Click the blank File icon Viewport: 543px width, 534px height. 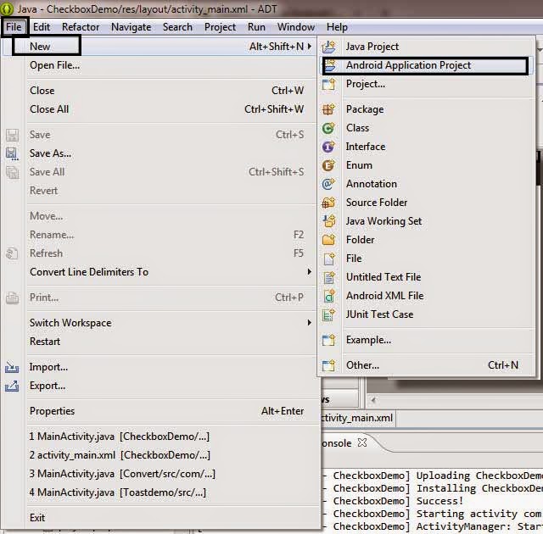point(328,259)
